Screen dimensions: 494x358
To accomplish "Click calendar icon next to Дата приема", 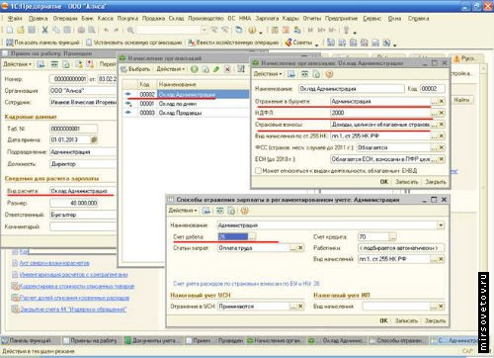I will coord(94,139).
